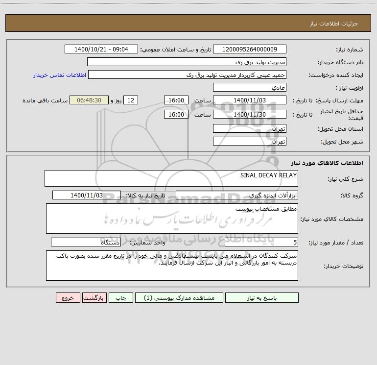Image resolution: width=377 pixels, height=365 pixels.
Task: Click goods group field 'ابزارآلات اندازه گیری'
Action: coord(237,195)
